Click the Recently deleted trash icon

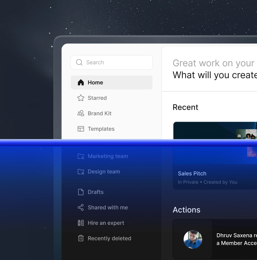tap(81, 238)
